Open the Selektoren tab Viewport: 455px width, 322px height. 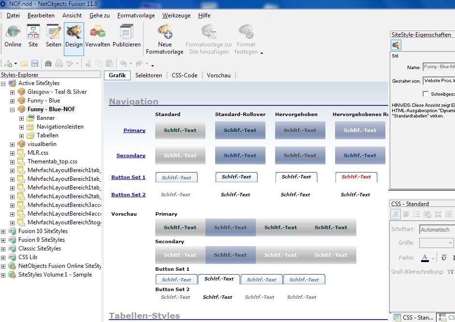[x=148, y=75]
